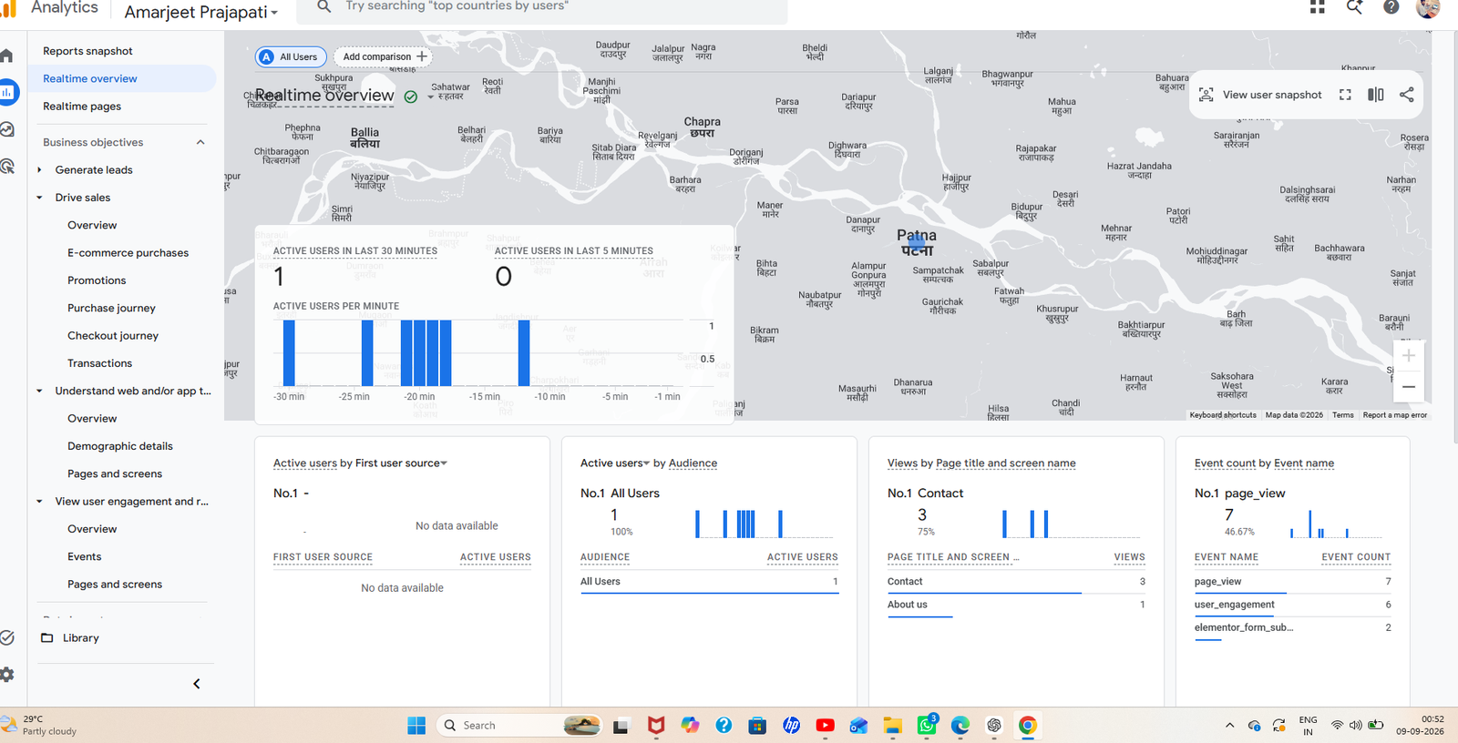Open WhatsApp from the taskbar
Image resolution: width=1458 pixels, height=743 pixels.
[927, 726]
